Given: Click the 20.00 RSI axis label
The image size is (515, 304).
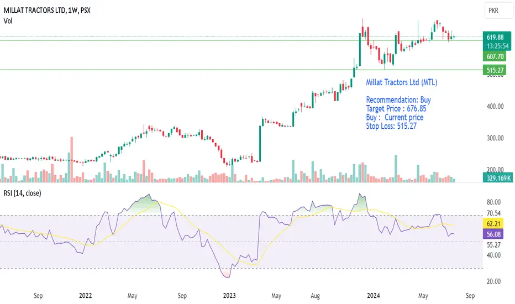Looking at the screenshot, I should [x=493, y=281].
